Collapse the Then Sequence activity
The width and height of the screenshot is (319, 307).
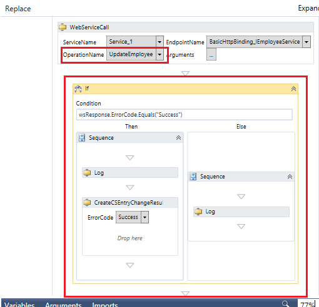coord(178,138)
